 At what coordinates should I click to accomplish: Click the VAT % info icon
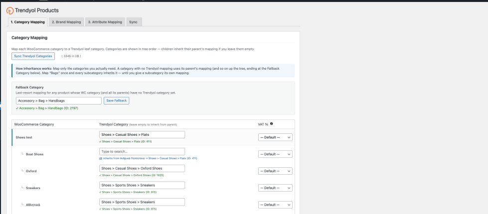tap(271, 123)
